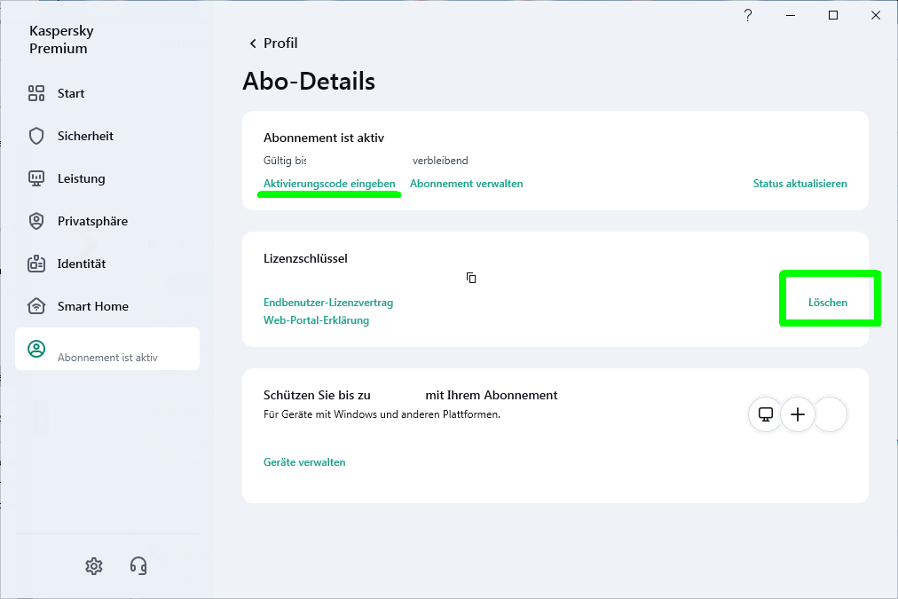Click the Identität ID card icon
This screenshot has height=599, width=898.
pyautogui.click(x=36, y=264)
